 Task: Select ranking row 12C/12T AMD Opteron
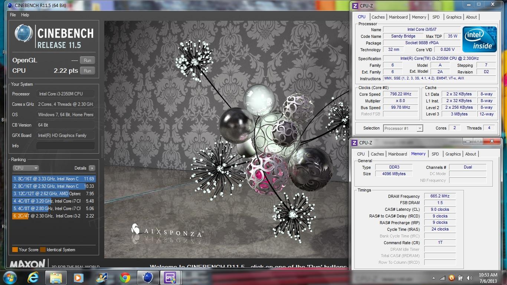pos(54,194)
